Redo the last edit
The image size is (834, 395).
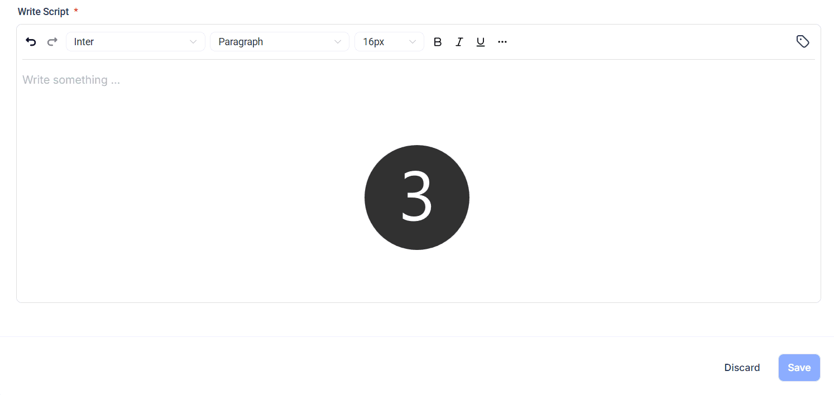[x=52, y=42]
